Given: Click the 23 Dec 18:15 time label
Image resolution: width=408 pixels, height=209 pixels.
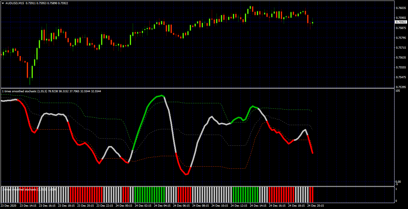Looking at the screenshot, I should pos(67,206).
